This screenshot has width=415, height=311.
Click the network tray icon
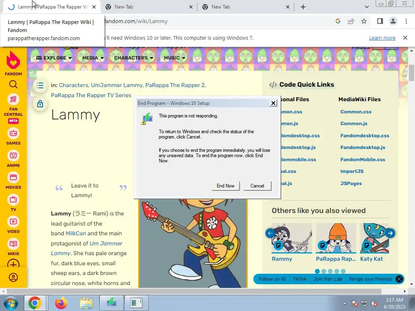[364, 303]
